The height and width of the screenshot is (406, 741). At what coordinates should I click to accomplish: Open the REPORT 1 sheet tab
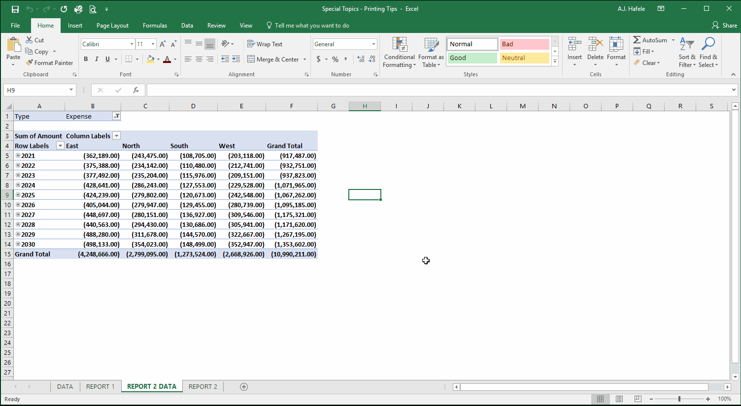[x=100, y=386]
